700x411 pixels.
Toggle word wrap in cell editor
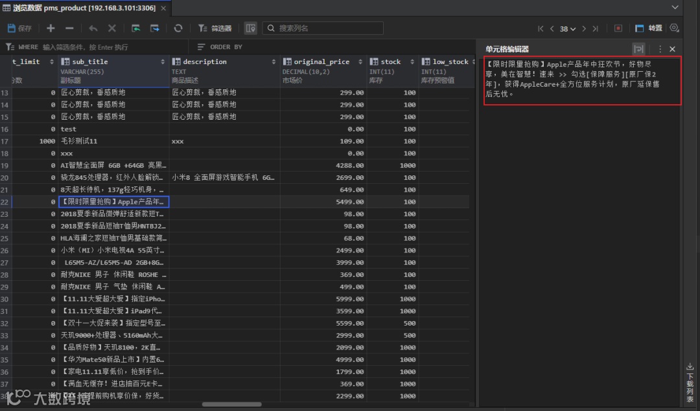coord(639,49)
